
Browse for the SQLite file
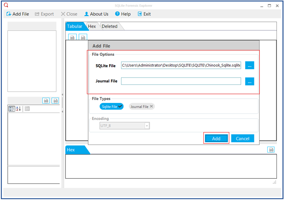click(249, 65)
